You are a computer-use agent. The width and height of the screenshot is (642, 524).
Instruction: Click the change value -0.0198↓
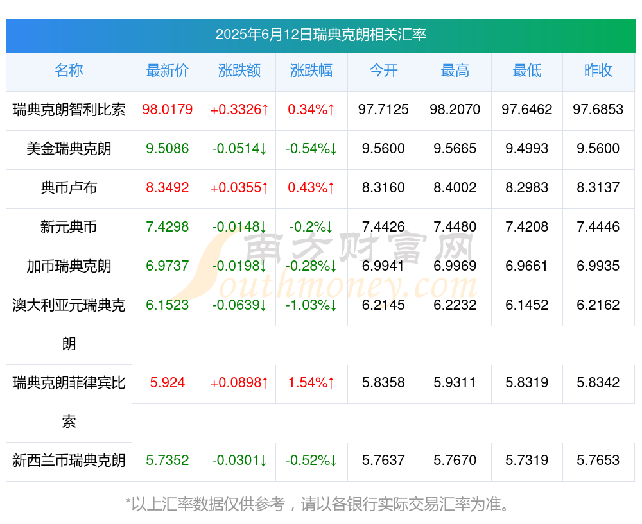coord(239,266)
